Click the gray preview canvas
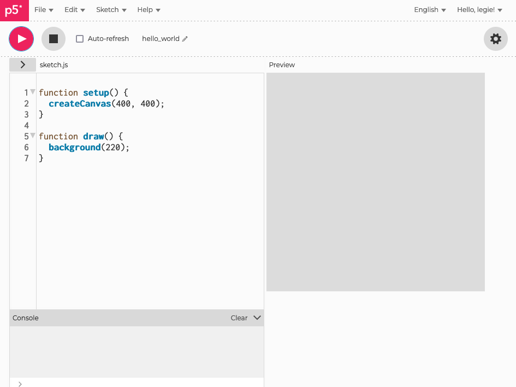 [375, 182]
